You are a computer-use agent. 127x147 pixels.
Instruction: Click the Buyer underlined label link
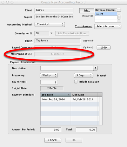(x=29, y=41)
